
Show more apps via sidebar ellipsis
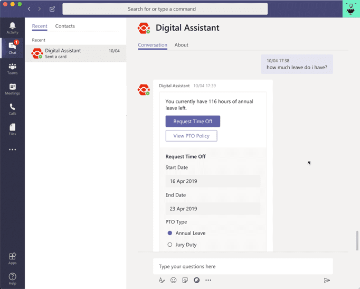(x=12, y=150)
